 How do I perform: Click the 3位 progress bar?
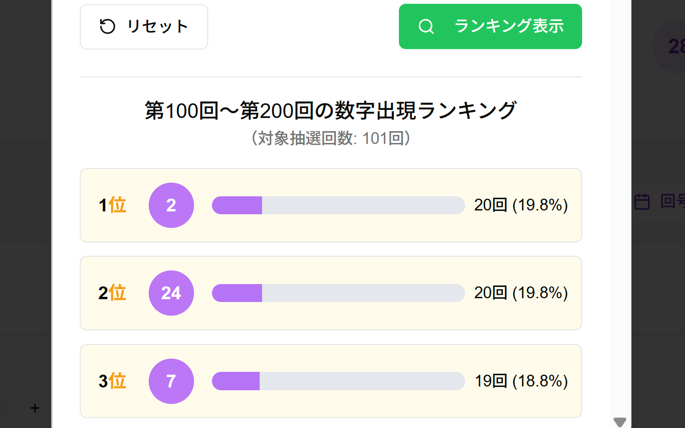click(x=338, y=381)
